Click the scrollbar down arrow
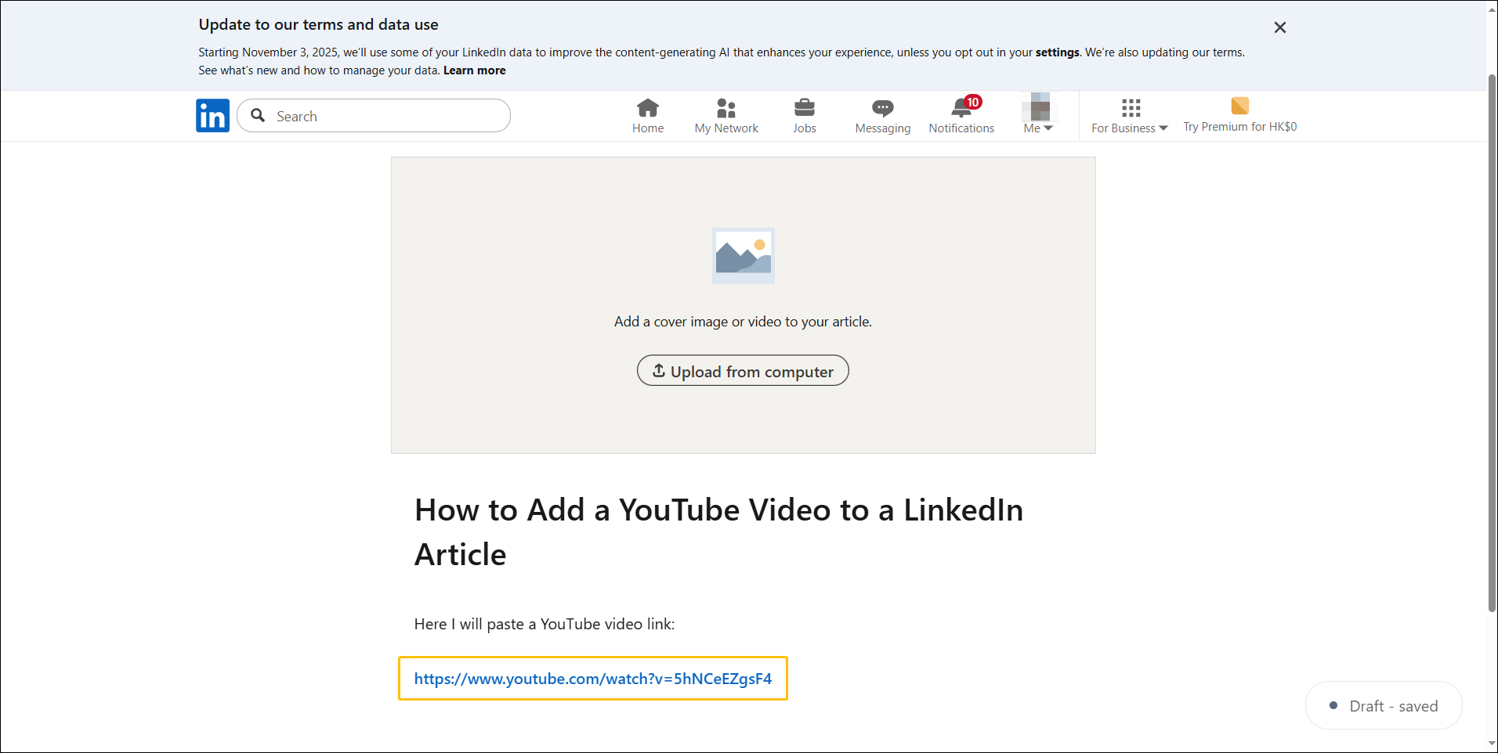 [x=1493, y=744]
